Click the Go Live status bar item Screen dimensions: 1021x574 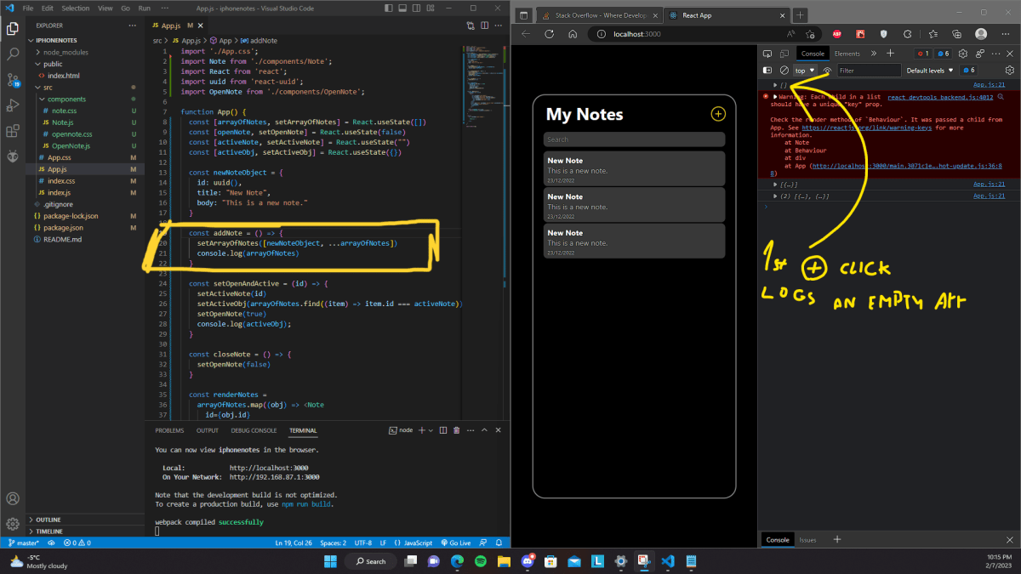(455, 543)
